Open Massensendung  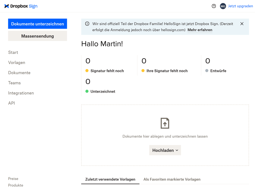click(38, 36)
